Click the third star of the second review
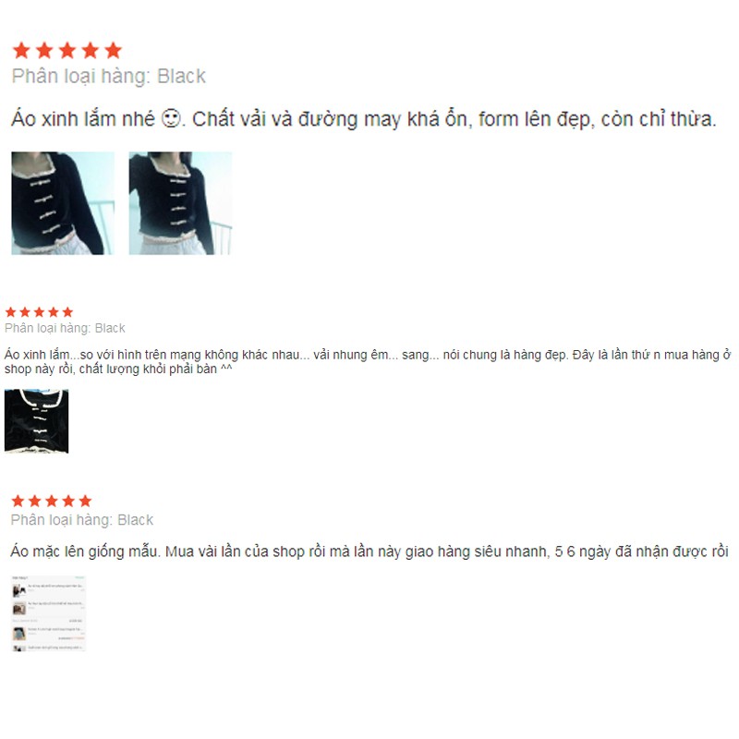The width and height of the screenshot is (739, 739). coord(39,312)
